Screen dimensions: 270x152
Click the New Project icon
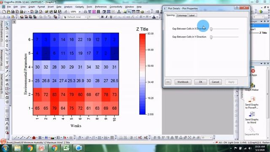[x=4, y=12]
